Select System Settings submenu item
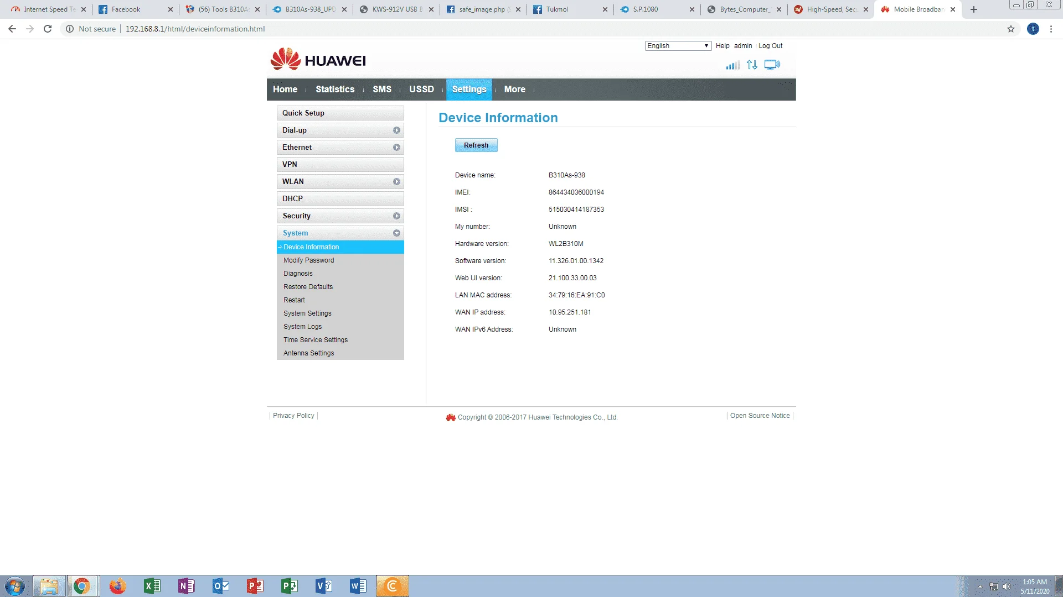Viewport: 1063px width, 597px height. [340, 313]
